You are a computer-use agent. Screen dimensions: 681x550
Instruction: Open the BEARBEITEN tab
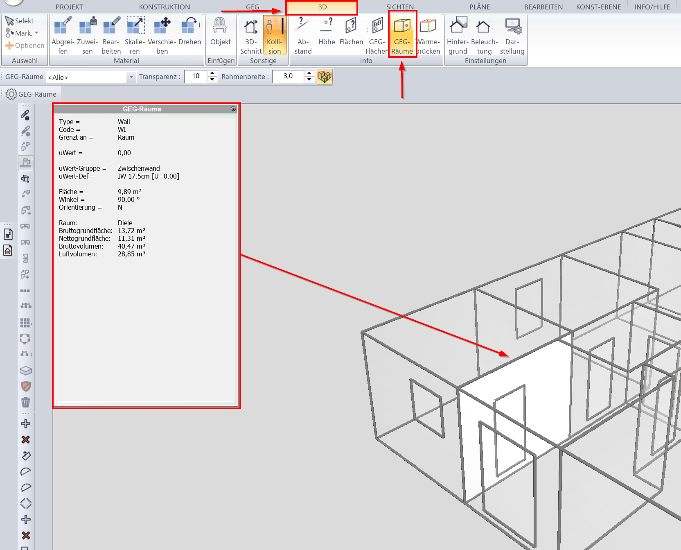click(x=543, y=7)
